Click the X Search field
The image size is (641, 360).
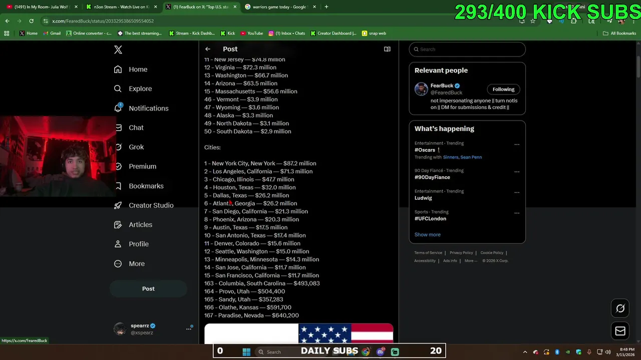point(467,49)
